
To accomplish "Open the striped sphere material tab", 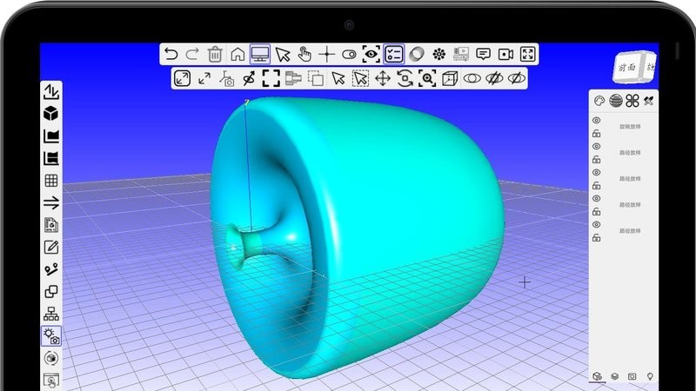I will click(x=616, y=101).
